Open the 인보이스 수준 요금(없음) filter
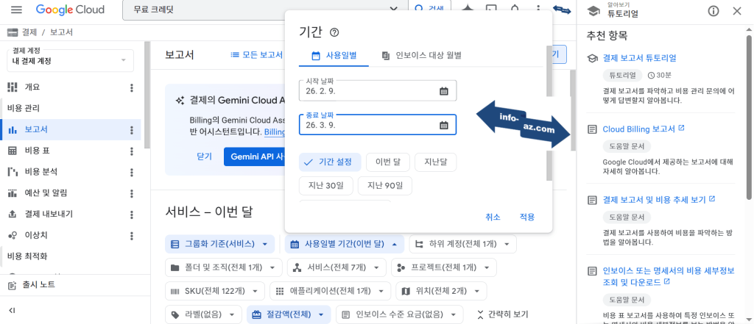This screenshot has width=754, height=324. (x=400, y=314)
